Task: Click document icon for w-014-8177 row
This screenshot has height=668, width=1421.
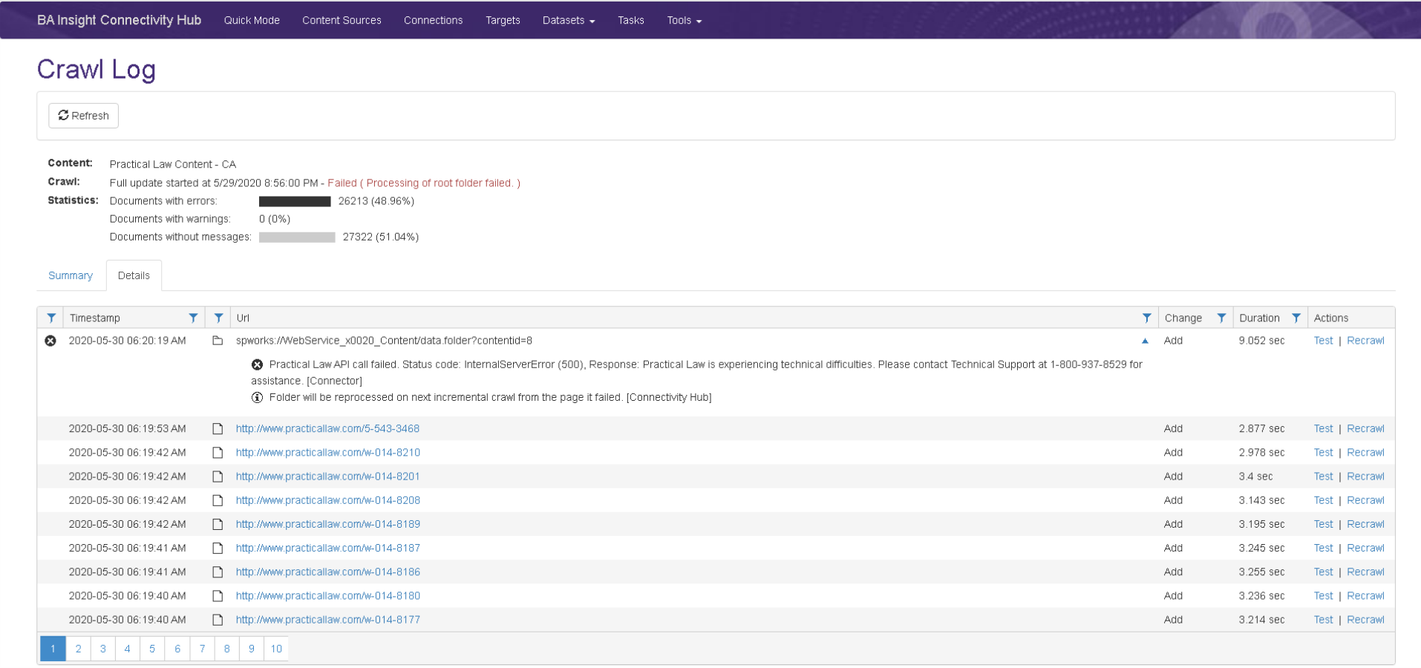Action: click(x=218, y=620)
